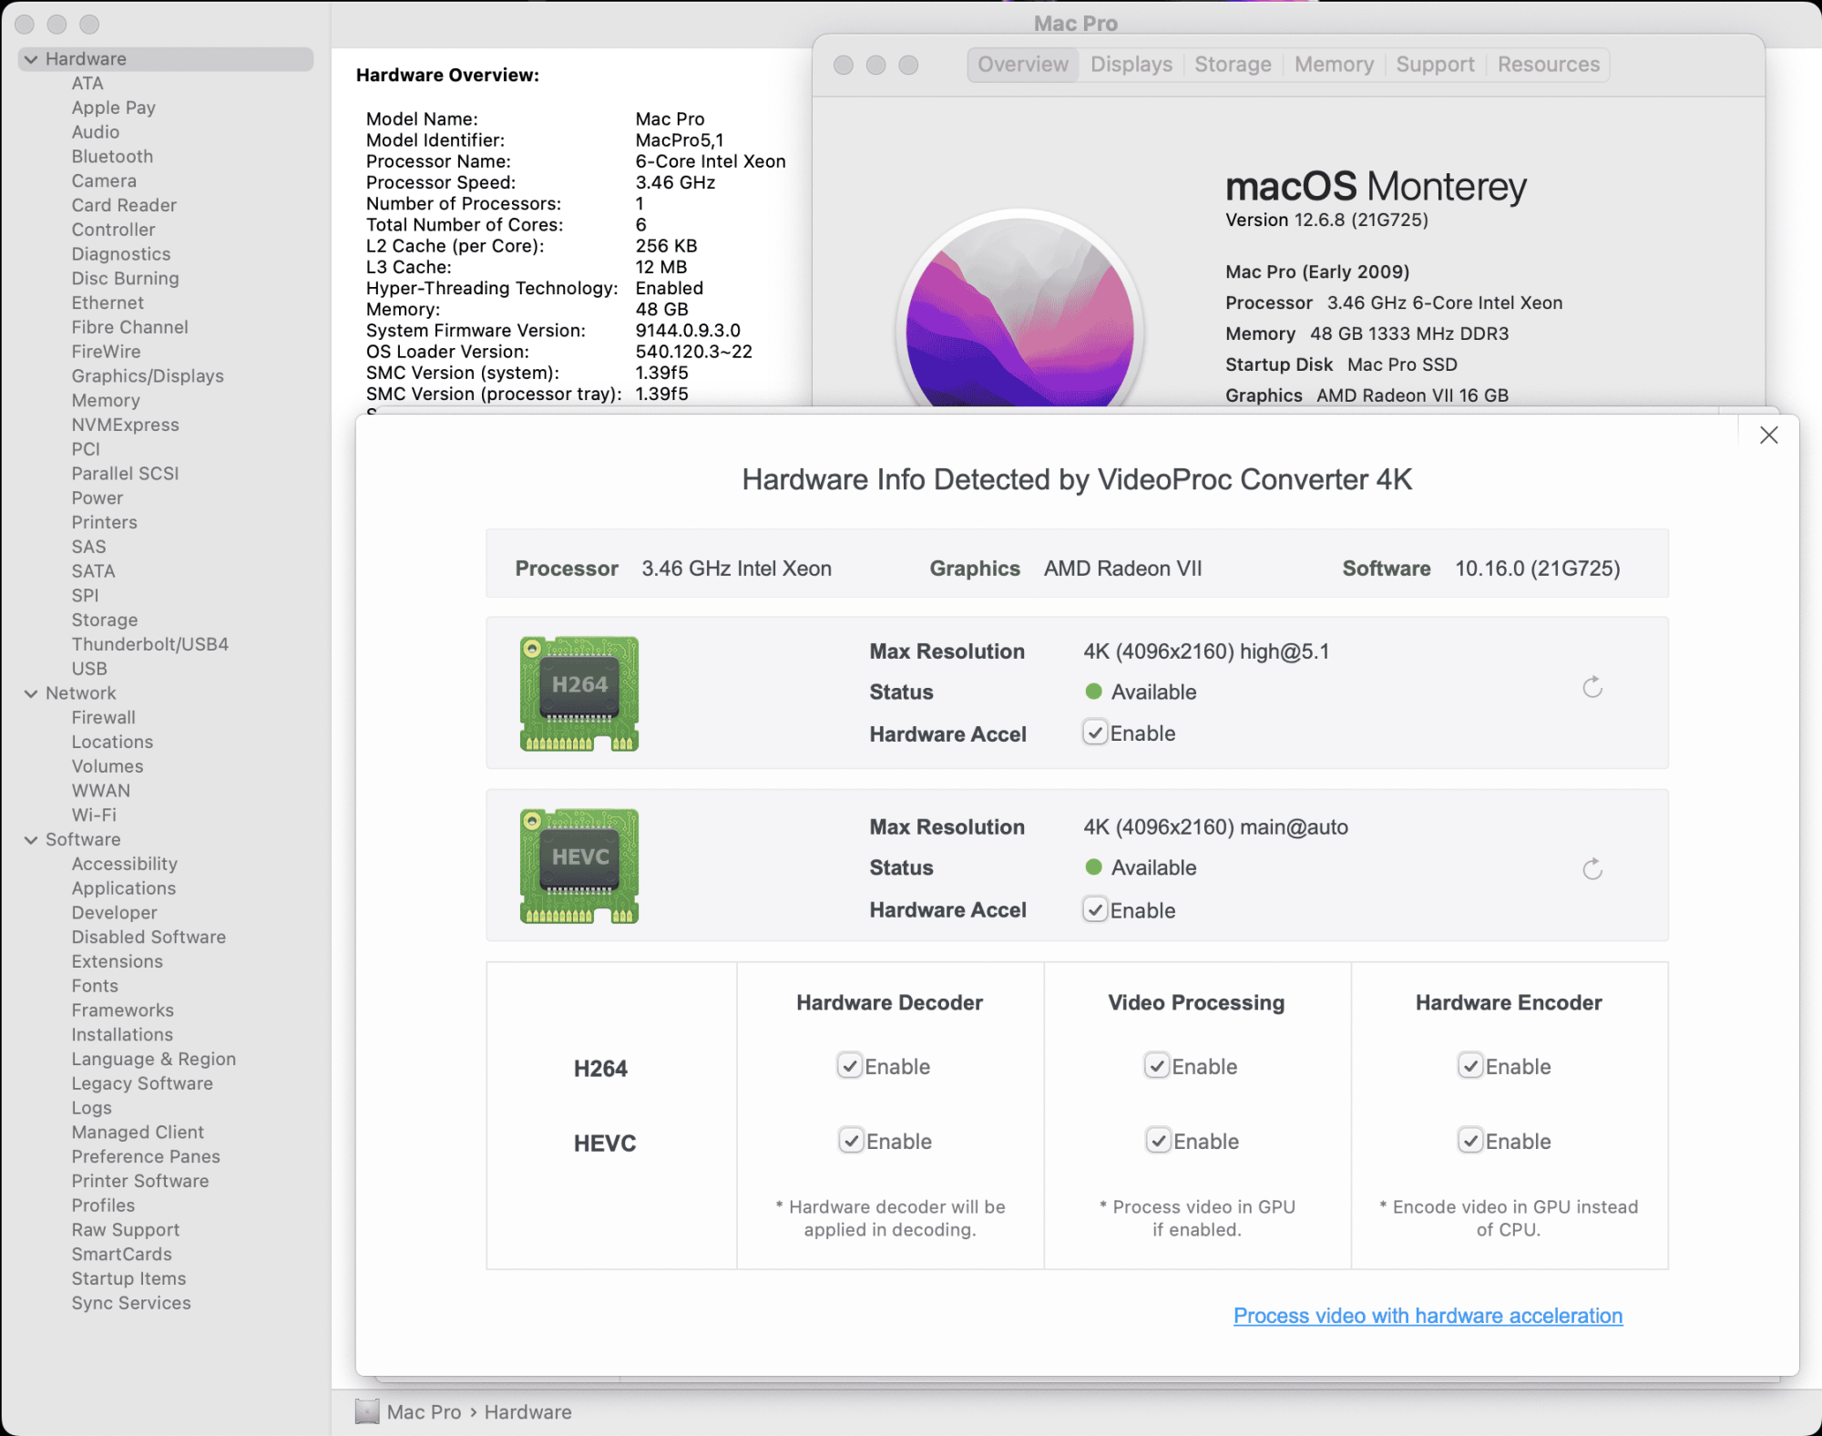Click Process video with hardware acceleration link
This screenshot has width=1822, height=1436.
coord(1428,1317)
